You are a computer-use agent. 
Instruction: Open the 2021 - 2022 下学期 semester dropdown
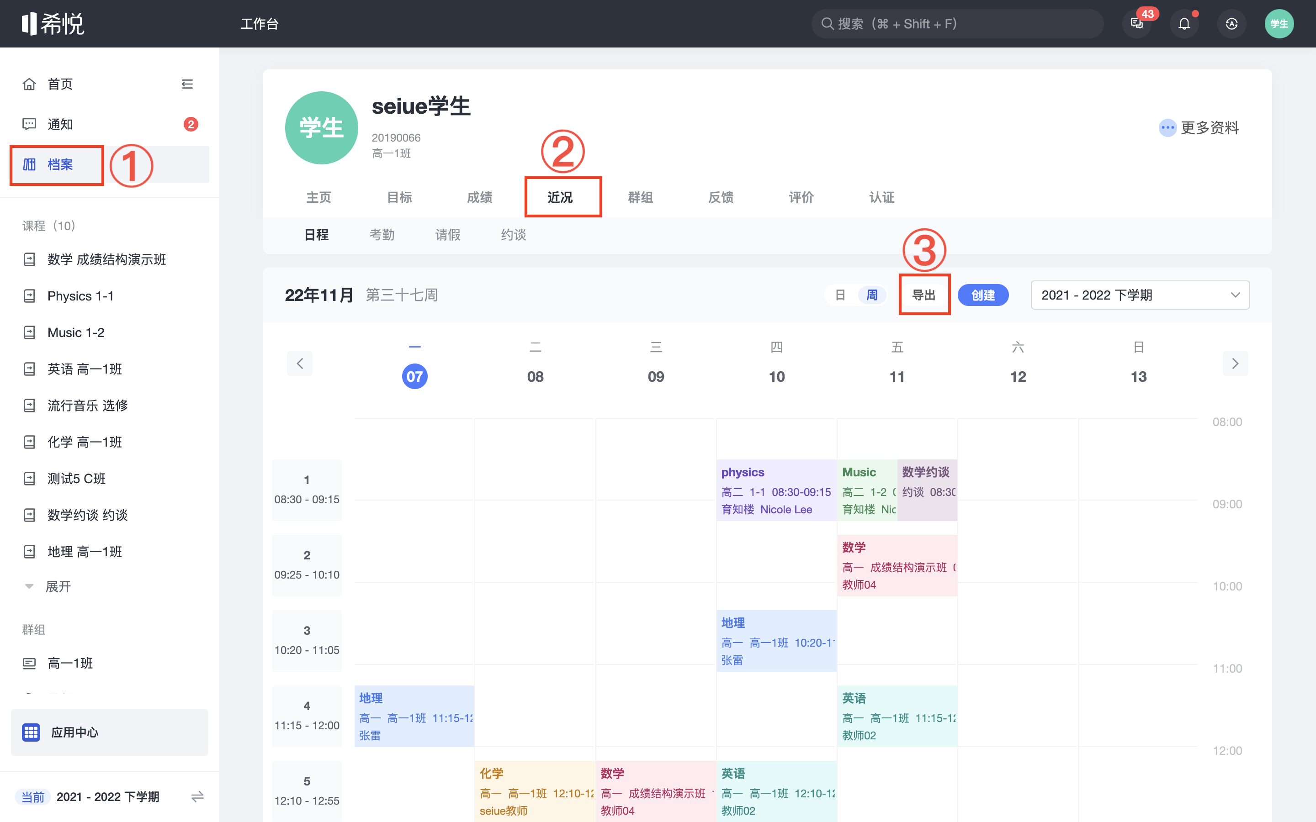click(1141, 295)
